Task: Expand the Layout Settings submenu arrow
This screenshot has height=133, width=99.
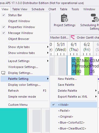Action: pyautogui.click(x=48, y=61)
